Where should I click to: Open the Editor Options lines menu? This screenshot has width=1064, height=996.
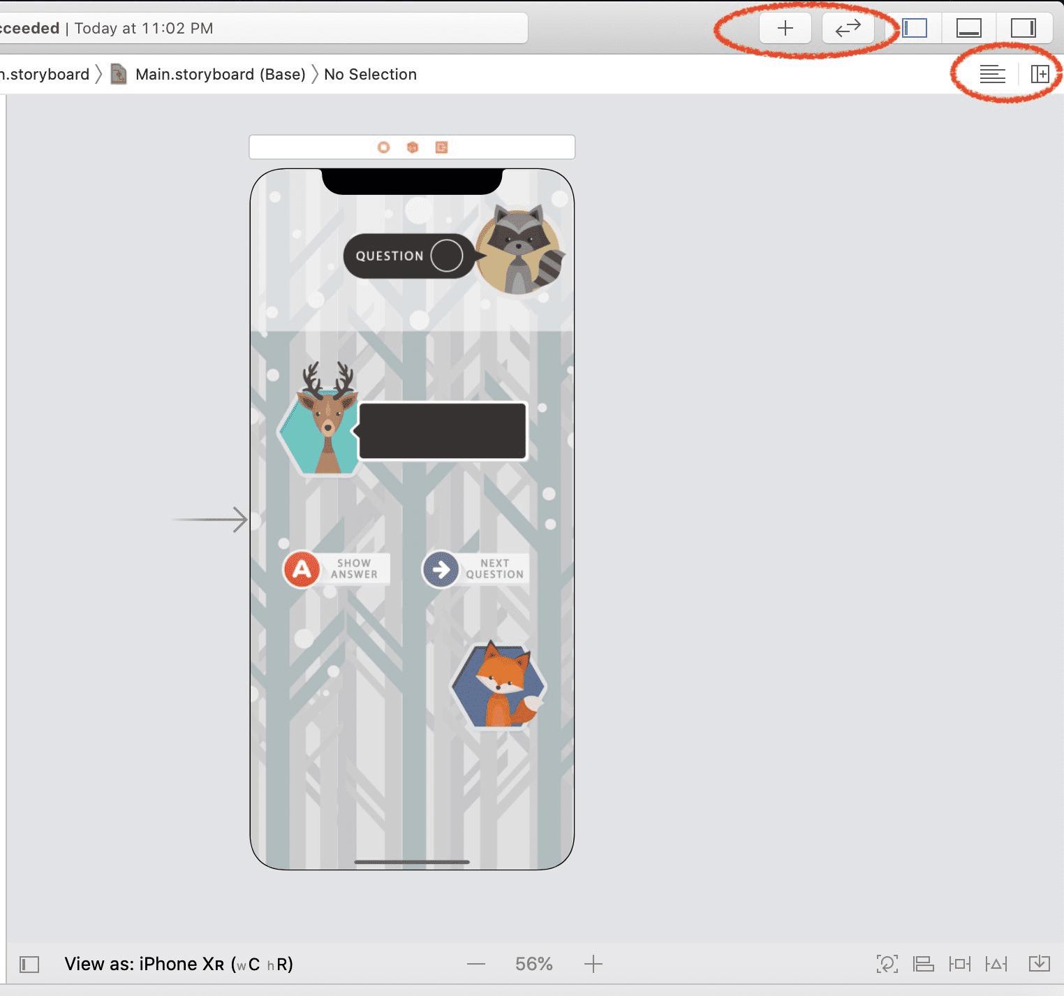992,74
